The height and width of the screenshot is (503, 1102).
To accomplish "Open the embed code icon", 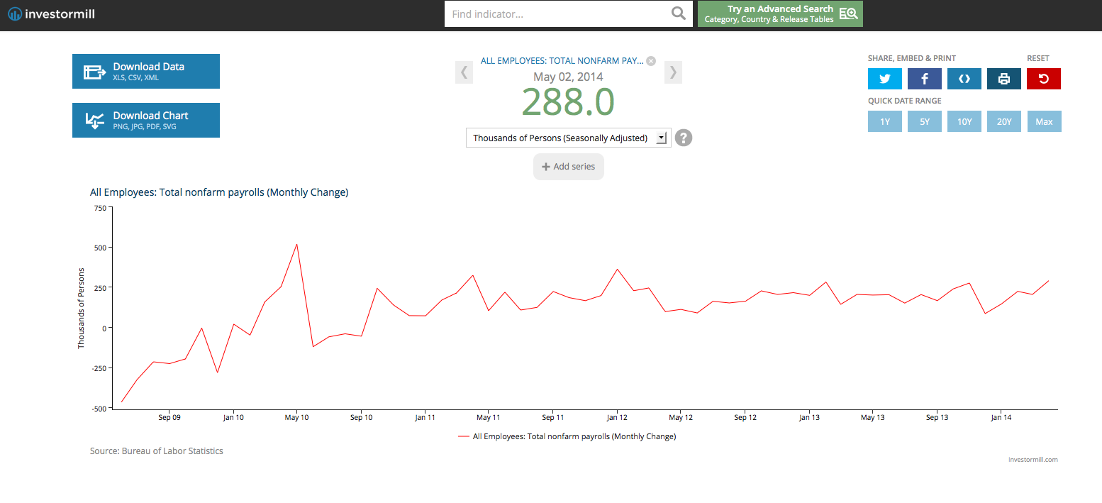I will 964,79.
